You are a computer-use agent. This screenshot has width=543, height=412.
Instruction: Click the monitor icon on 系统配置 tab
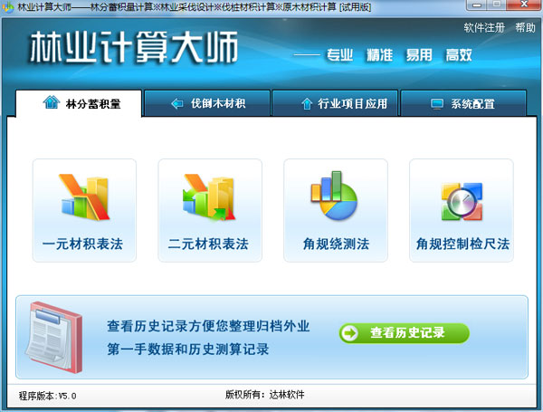coord(437,103)
